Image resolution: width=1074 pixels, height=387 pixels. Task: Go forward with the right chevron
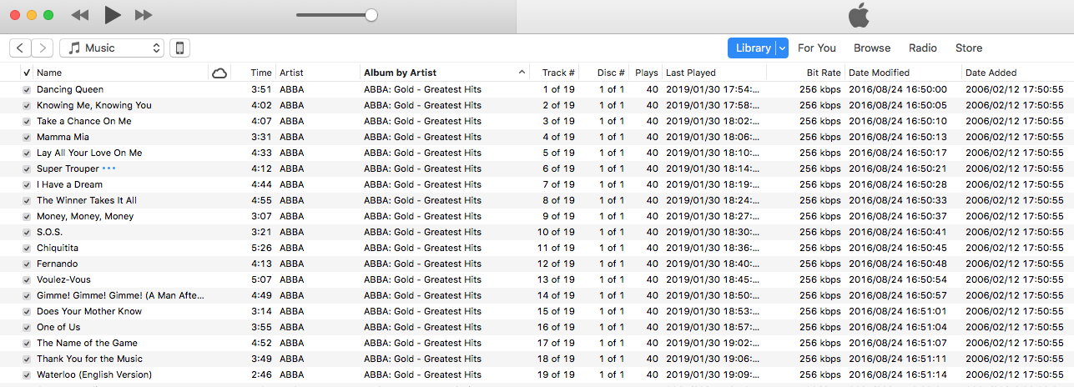coord(43,48)
